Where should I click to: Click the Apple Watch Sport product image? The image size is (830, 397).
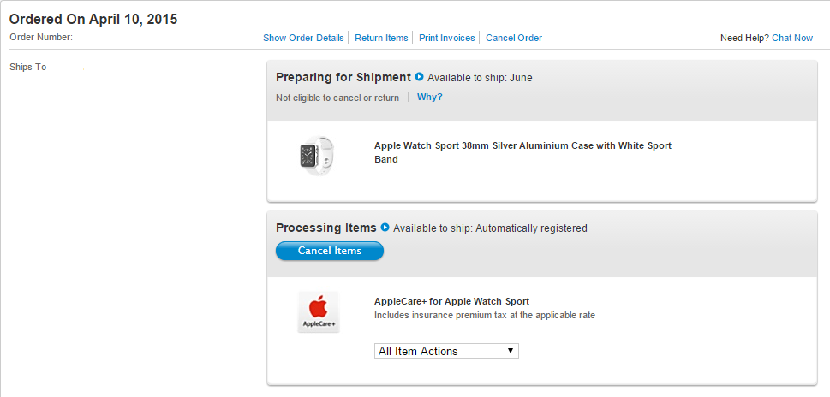(x=318, y=156)
